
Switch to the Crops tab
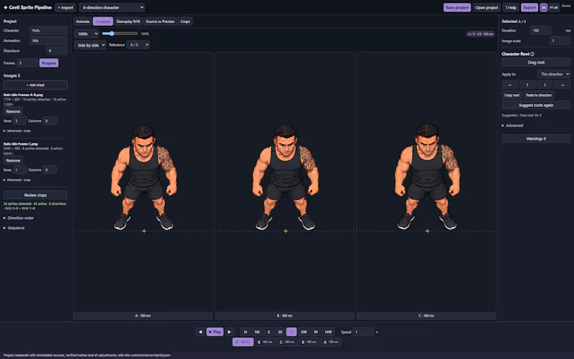pyautogui.click(x=185, y=22)
